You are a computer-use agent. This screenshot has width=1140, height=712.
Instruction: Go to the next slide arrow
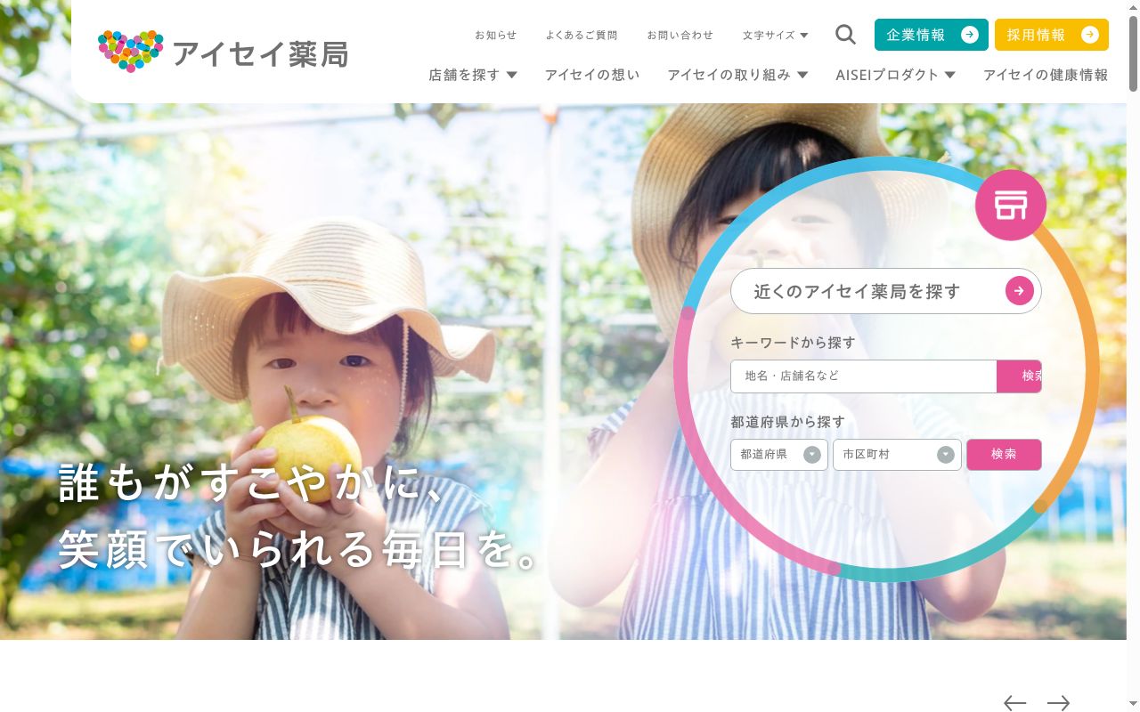coord(1058,703)
